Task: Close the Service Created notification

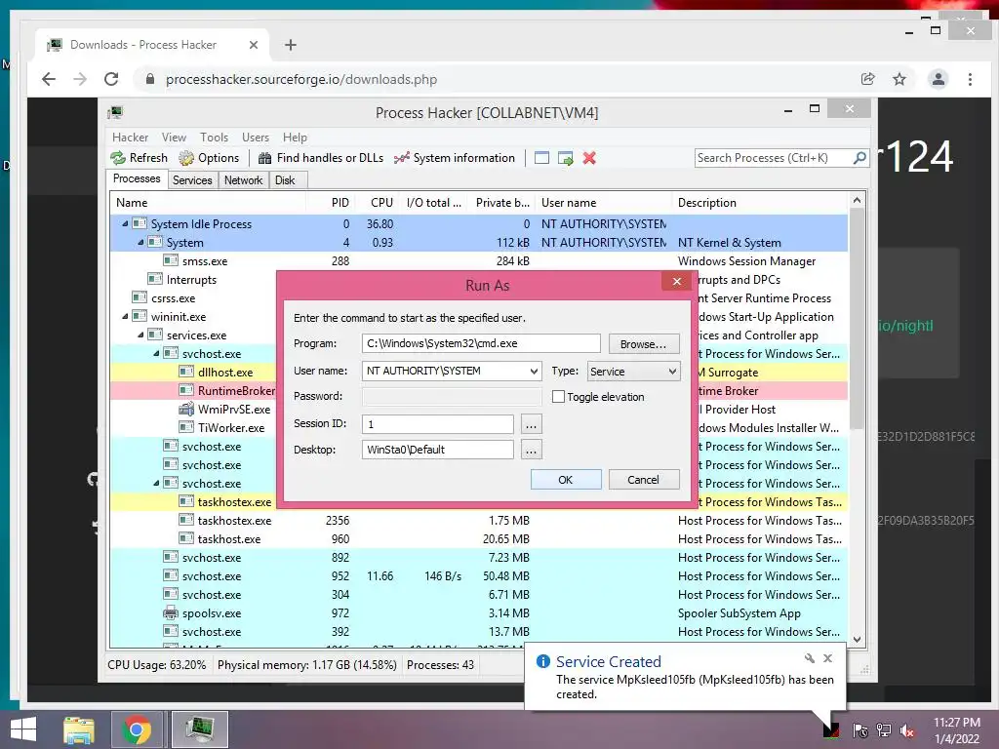Action: (x=827, y=658)
